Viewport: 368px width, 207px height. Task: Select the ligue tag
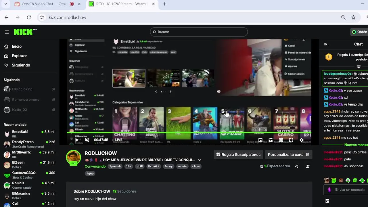pos(90,173)
